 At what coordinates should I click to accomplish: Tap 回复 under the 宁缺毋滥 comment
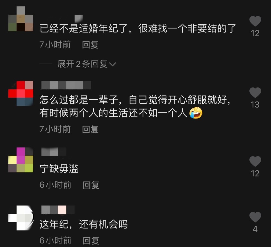(91, 185)
